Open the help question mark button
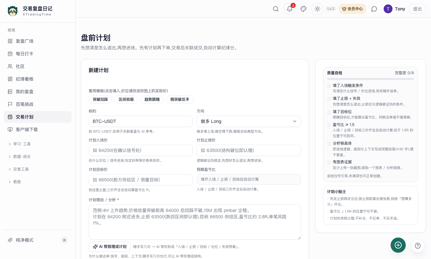The width and height of the screenshot is (431, 259). (x=418, y=246)
